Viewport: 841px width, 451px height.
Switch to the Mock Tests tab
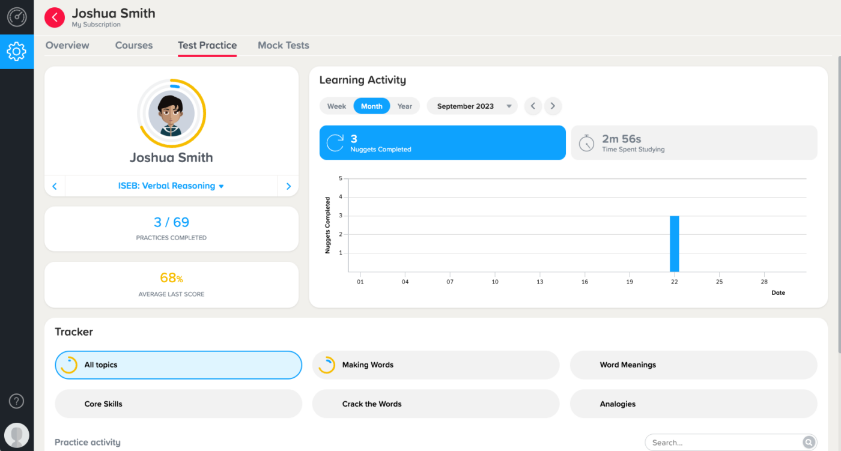(x=283, y=45)
